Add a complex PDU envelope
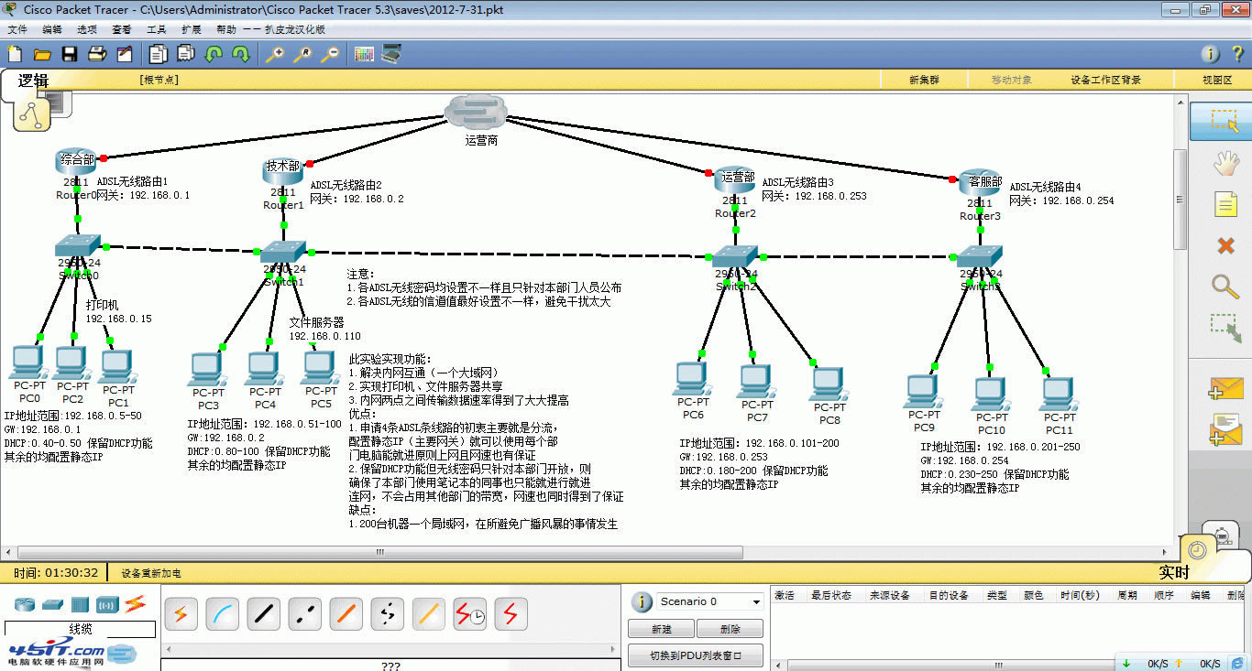 [x=1225, y=430]
